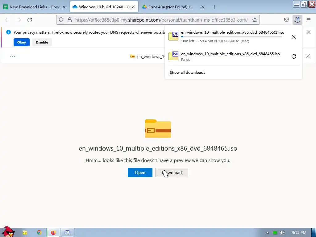Open the three-dots more options menu
This screenshot has width=316, height=237.
click(x=13, y=56)
